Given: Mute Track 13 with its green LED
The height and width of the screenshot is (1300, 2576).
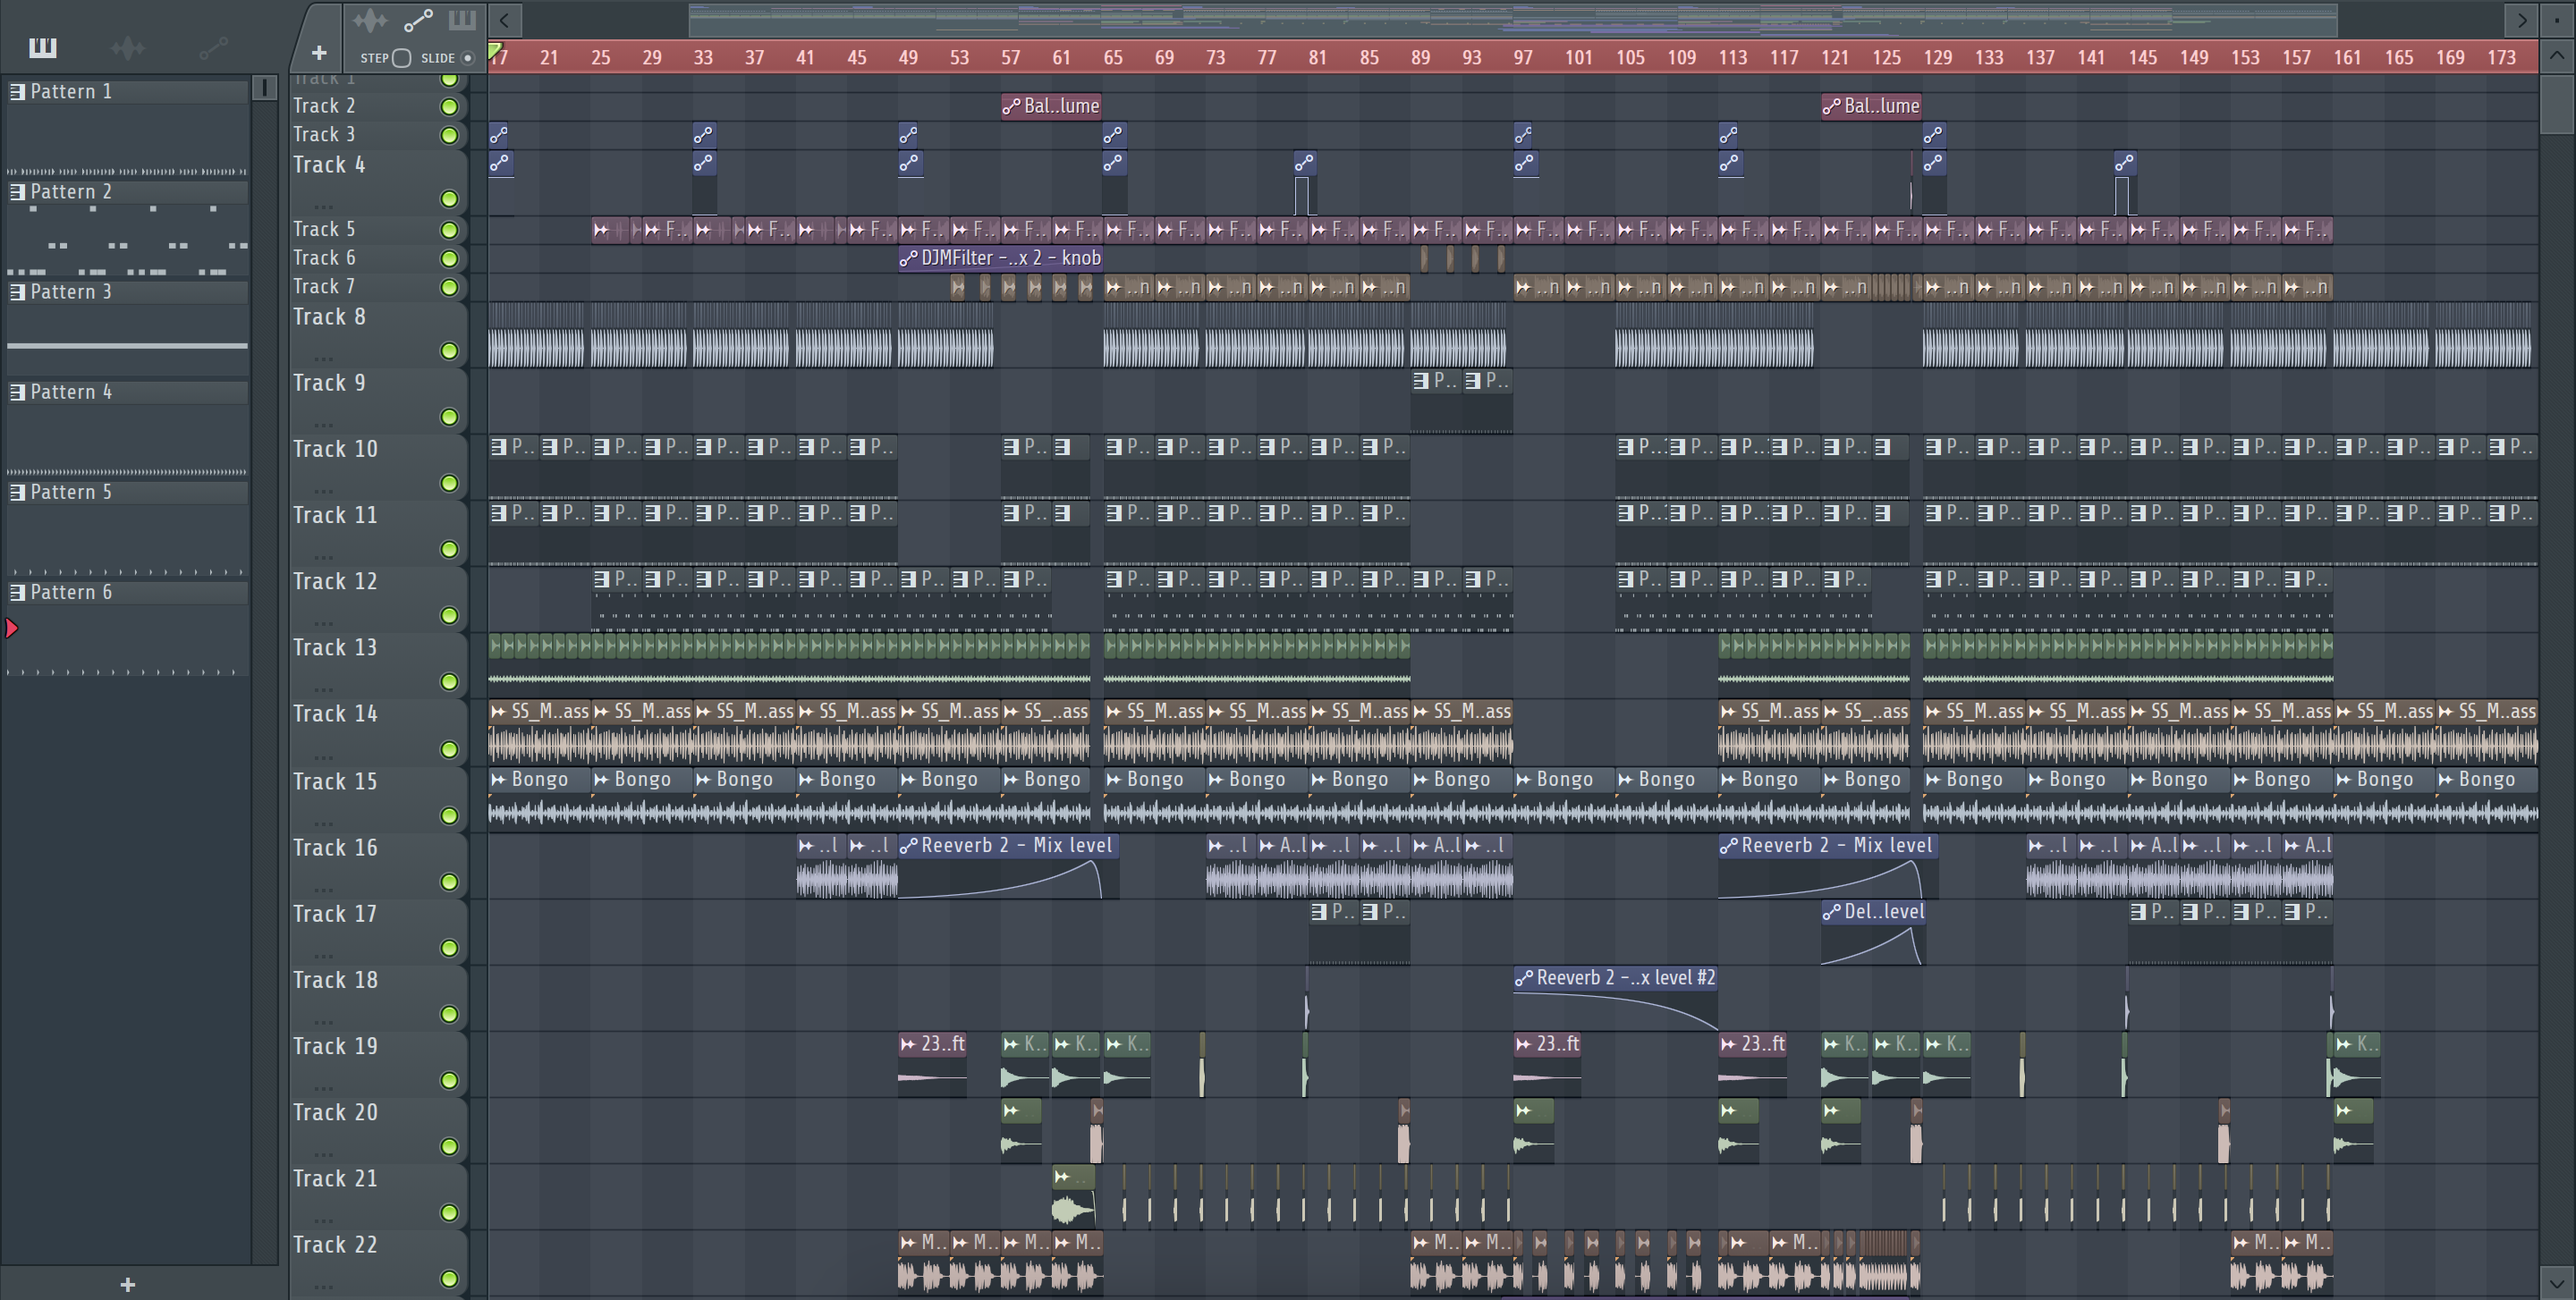Looking at the screenshot, I should coord(449,681).
